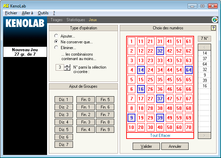Open the help question mark icon
The width and height of the screenshot is (221, 158).
click(x=213, y=28)
